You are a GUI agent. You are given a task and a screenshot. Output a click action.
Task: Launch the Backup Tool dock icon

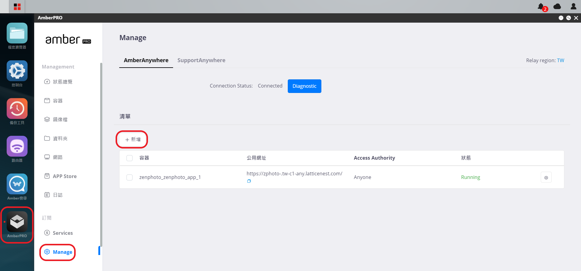17,109
